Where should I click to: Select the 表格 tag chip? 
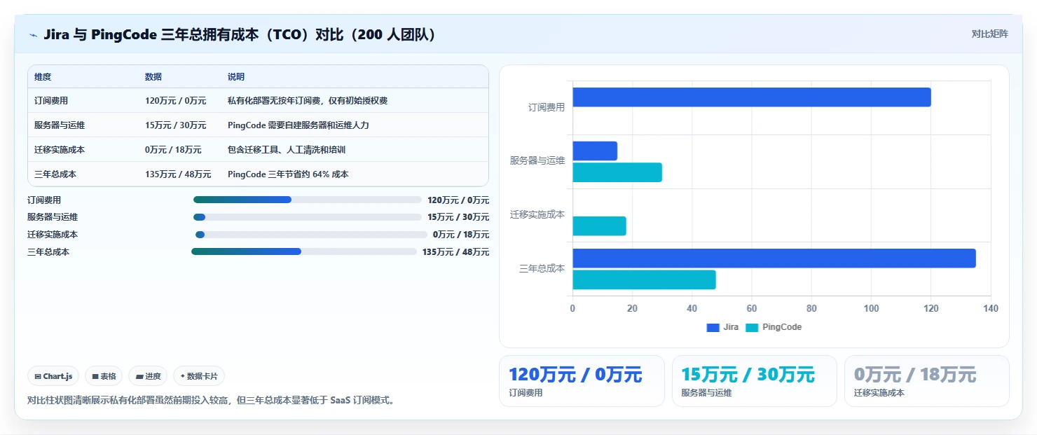104,376
